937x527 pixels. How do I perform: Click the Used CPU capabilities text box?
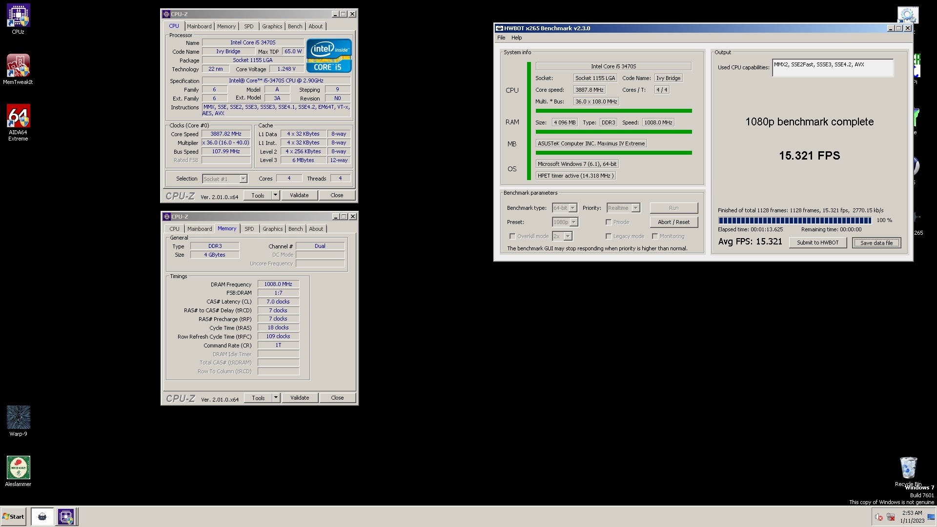(833, 68)
